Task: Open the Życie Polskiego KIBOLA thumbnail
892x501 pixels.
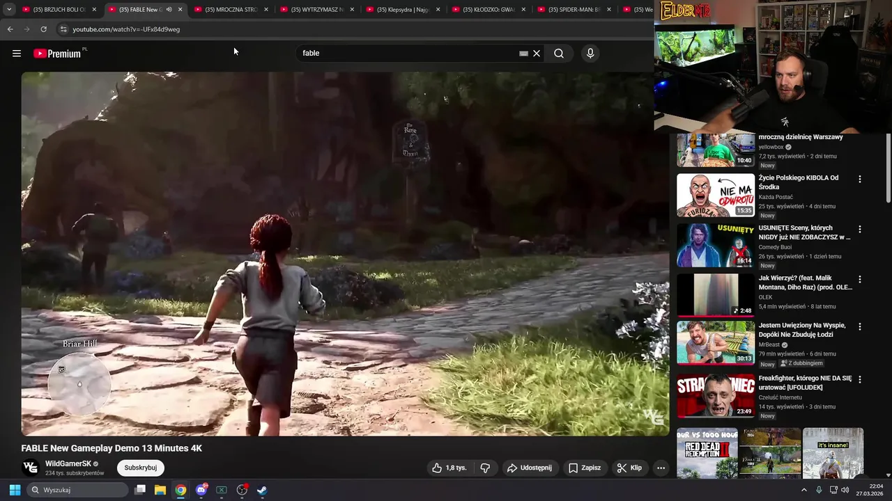Action: [716, 195]
